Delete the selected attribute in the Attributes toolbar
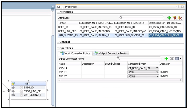This screenshot has height=109, width=188. (x=174, y=18)
